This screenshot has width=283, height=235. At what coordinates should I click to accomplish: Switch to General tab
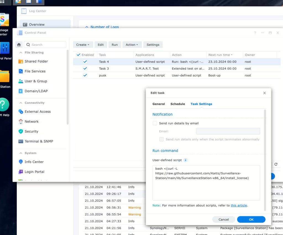158,104
